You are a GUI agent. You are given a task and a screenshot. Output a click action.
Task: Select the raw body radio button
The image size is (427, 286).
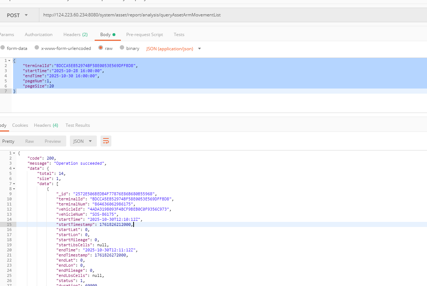(100, 48)
